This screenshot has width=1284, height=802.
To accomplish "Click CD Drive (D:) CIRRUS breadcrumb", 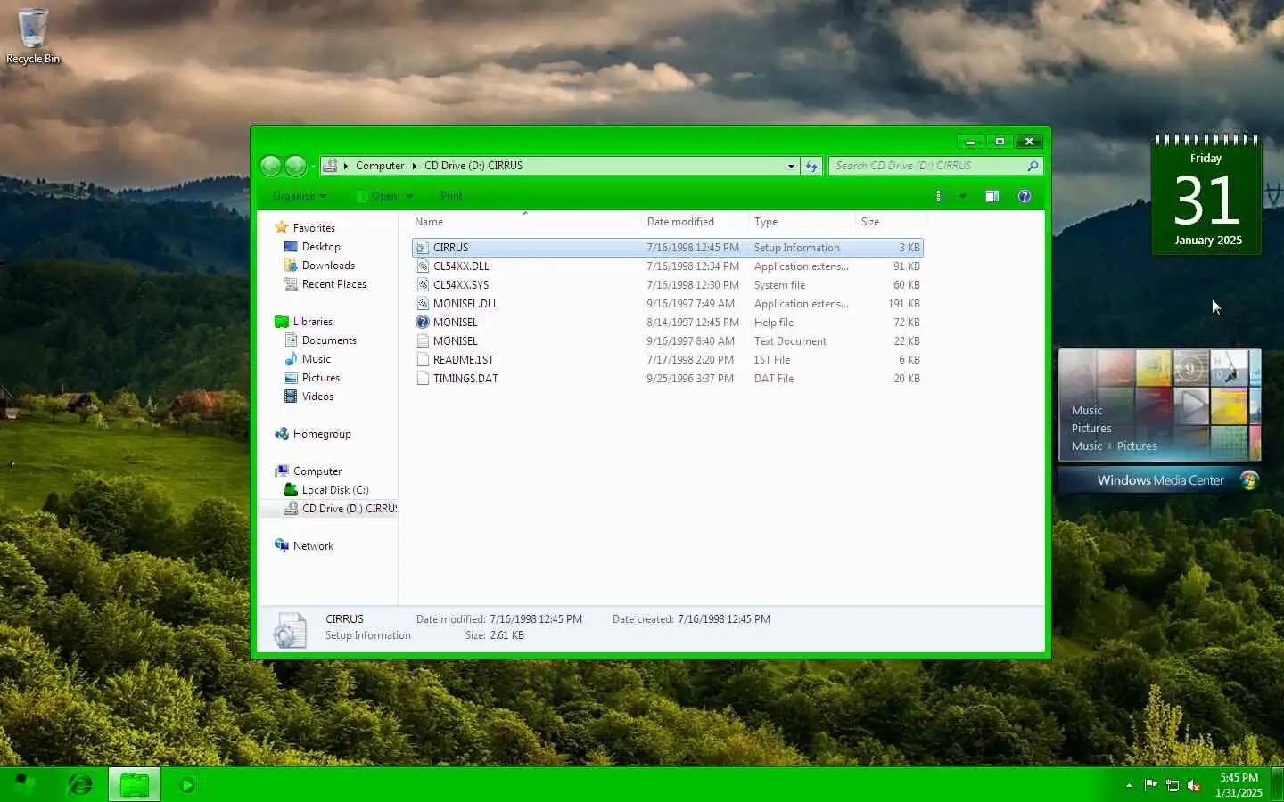I will [473, 166].
